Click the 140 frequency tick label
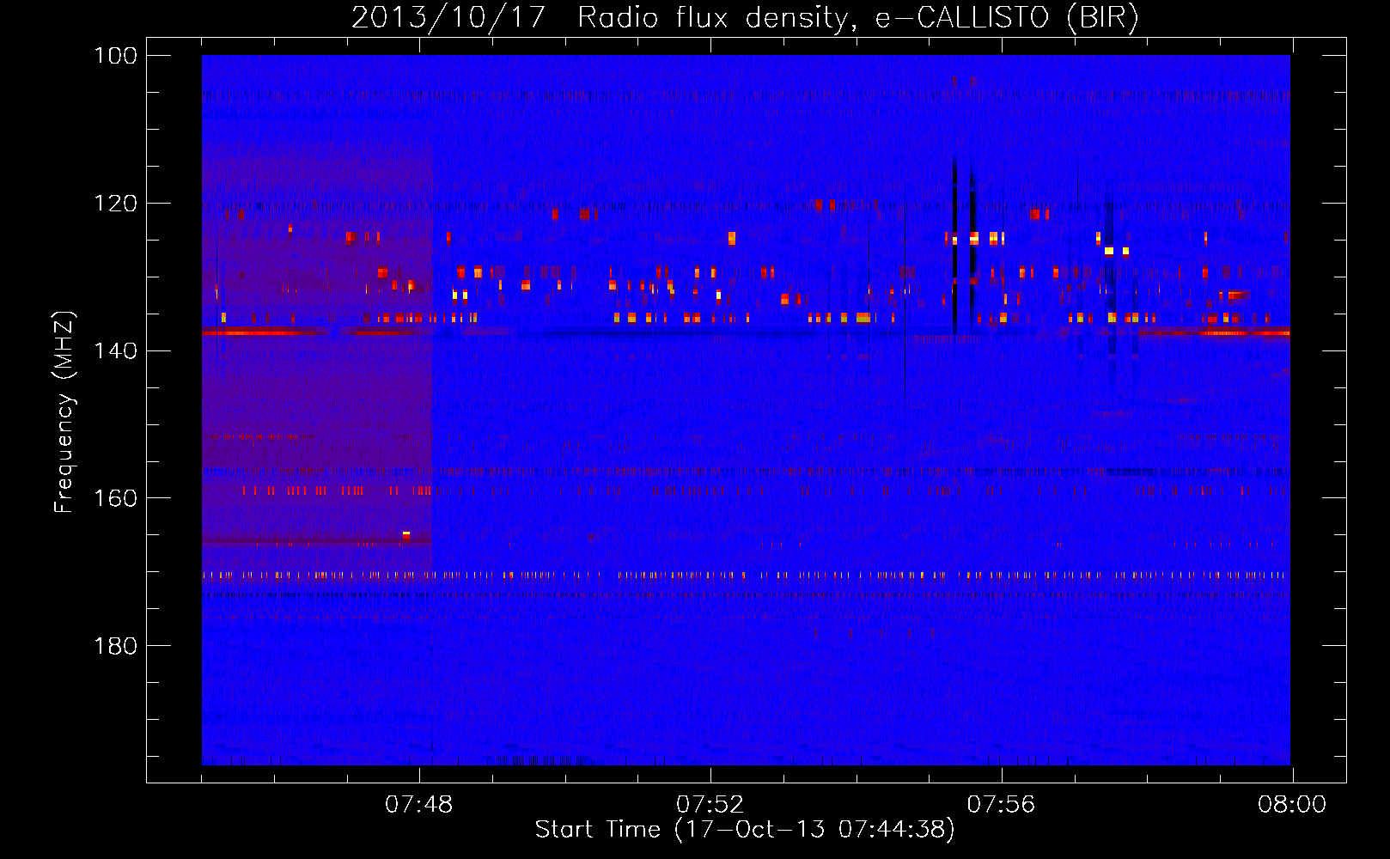The image size is (1390, 859). 115,350
